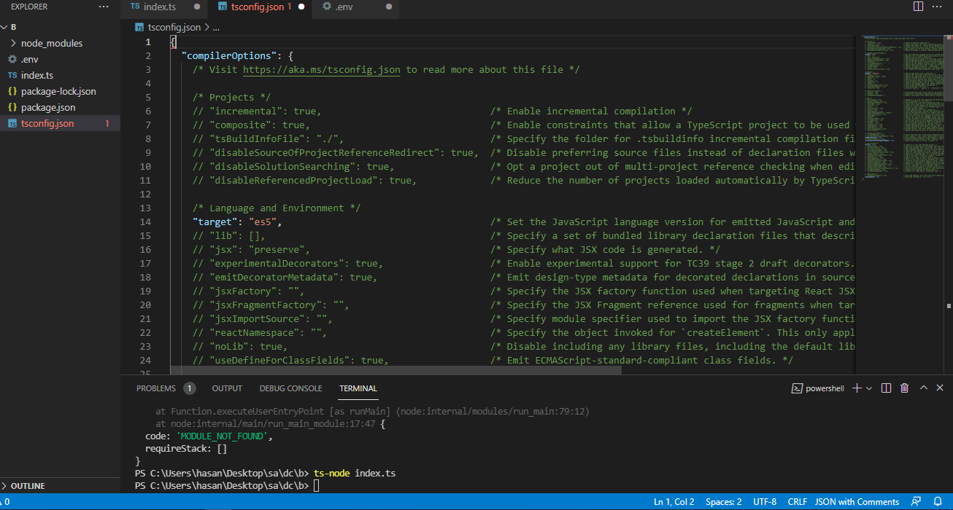This screenshot has width=953, height=510.
Task: Kill terminal using the trash icon
Action: pos(905,388)
